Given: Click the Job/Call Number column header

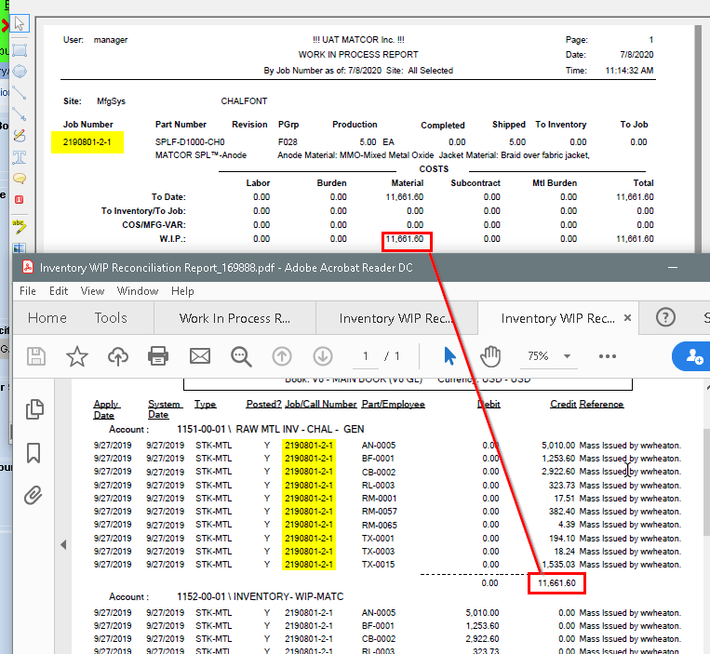Looking at the screenshot, I should tap(321, 404).
